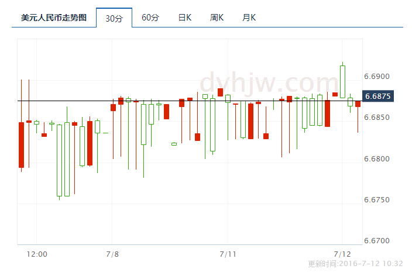Click the 6.6750 price axis label
412x276 pixels.
coord(376,200)
